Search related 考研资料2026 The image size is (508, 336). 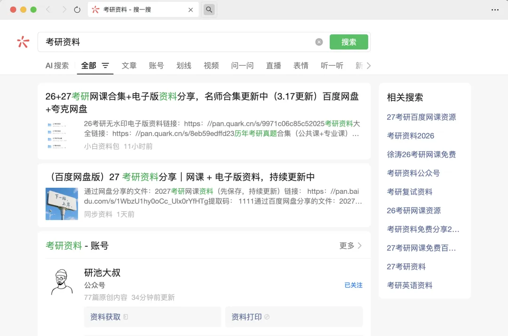(x=411, y=136)
